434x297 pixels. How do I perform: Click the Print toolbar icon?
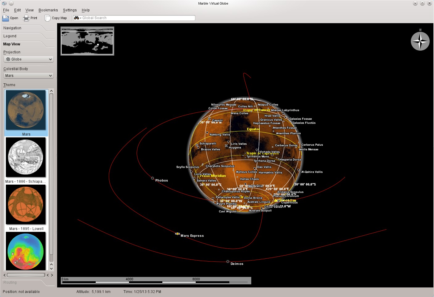click(x=26, y=18)
